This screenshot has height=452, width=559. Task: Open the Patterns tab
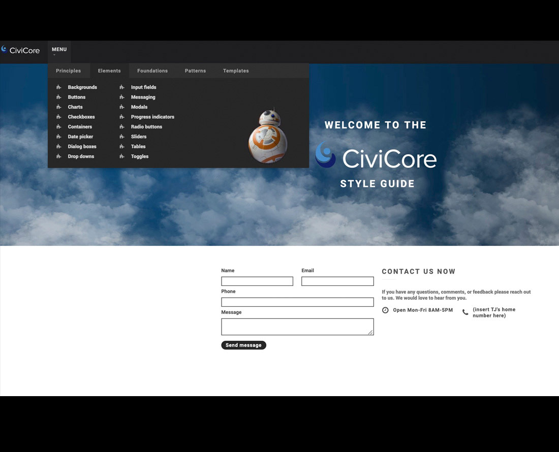pos(195,71)
